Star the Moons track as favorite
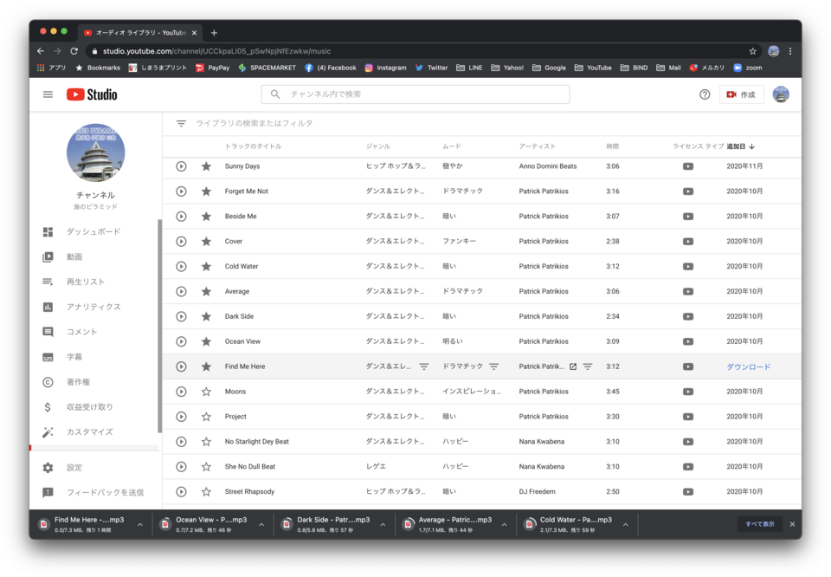Screen dimensions: 831x577 pos(206,392)
